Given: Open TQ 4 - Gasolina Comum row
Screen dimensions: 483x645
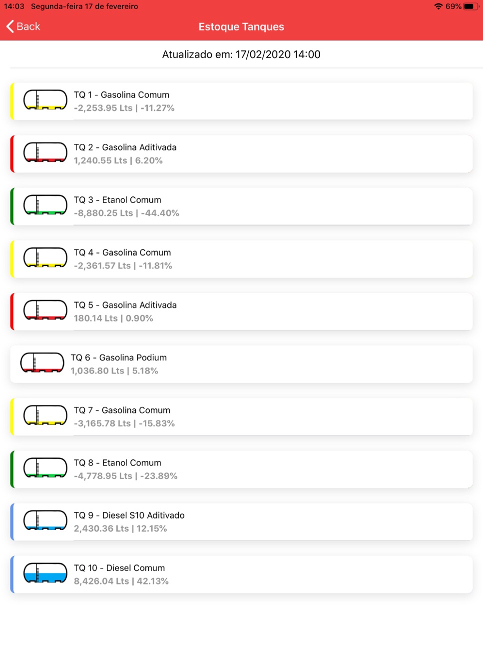Looking at the screenshot, I should coord(241,259).
